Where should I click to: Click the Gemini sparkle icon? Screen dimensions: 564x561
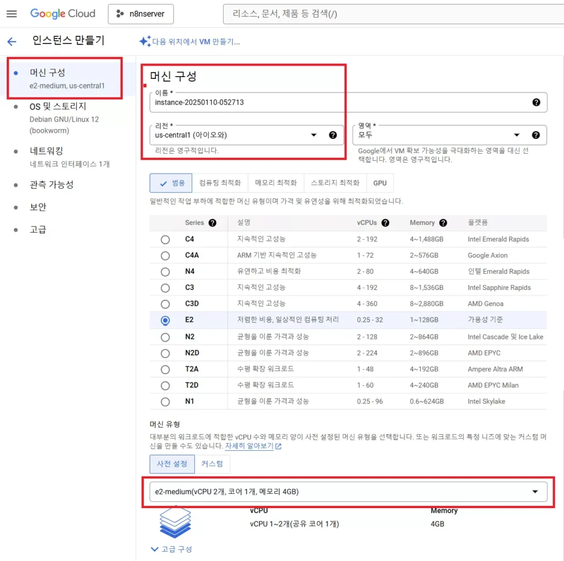tap(145, 41)
